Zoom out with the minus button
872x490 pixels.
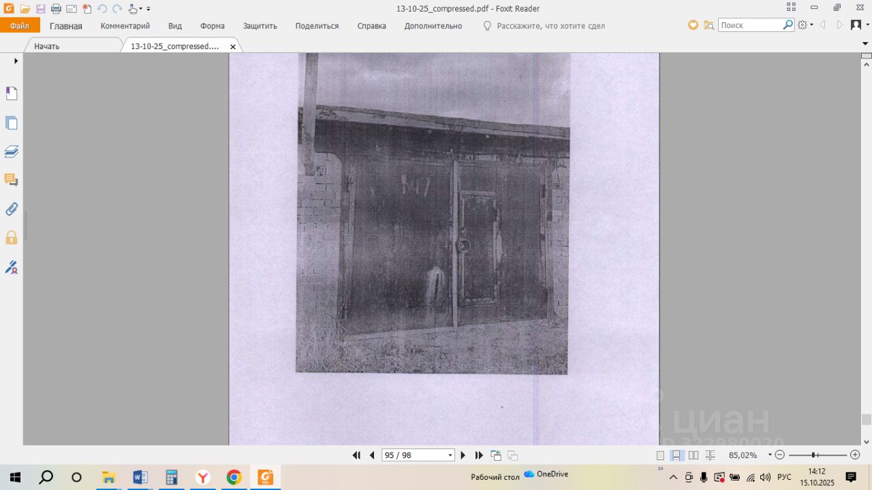pos(780,455)
